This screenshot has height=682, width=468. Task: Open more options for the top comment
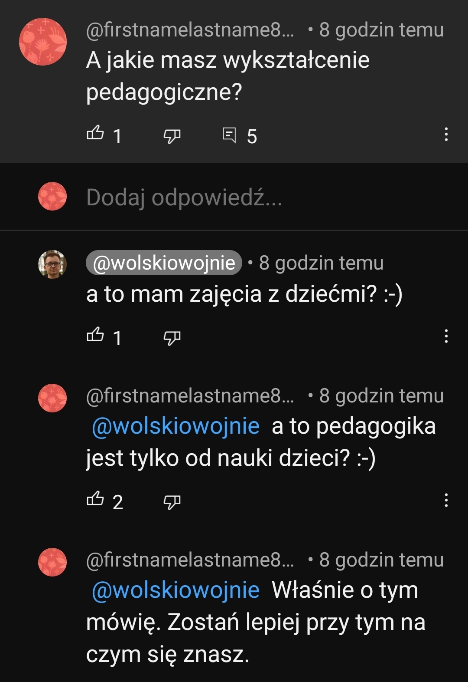click(446, 135)
